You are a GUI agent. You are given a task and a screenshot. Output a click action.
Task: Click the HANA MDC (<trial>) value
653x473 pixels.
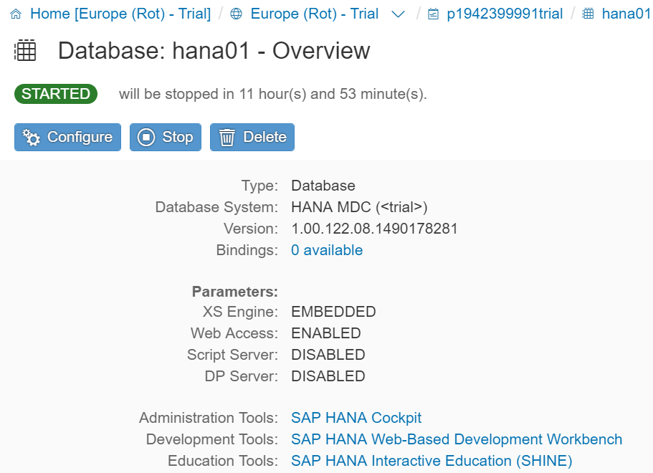pos(359,207)
